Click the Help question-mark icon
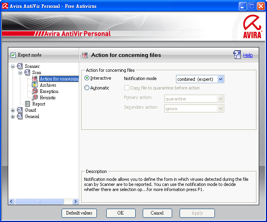This screenshot has height=222, width=267. point(237,55)
